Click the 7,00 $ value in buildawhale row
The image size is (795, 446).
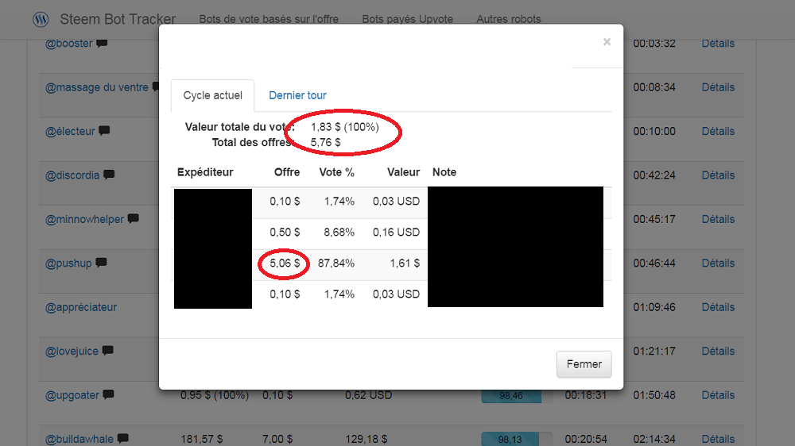[x=277, y=439]
